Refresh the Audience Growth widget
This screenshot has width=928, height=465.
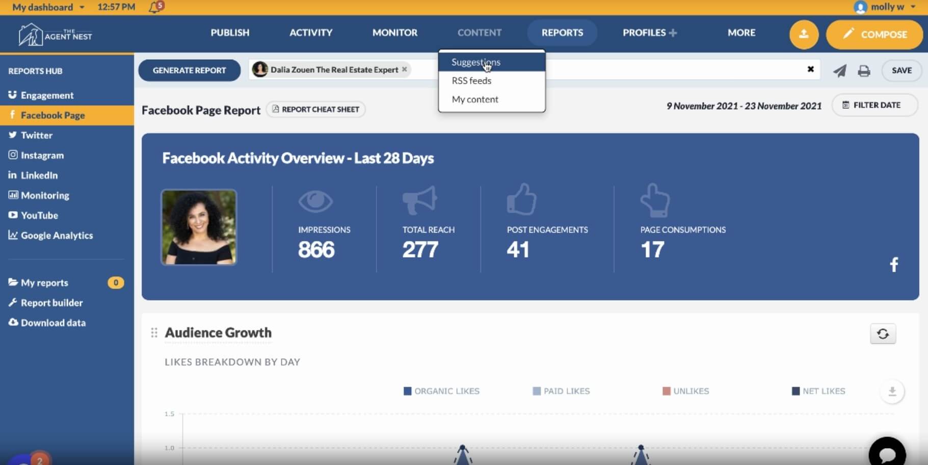point(883,334)
